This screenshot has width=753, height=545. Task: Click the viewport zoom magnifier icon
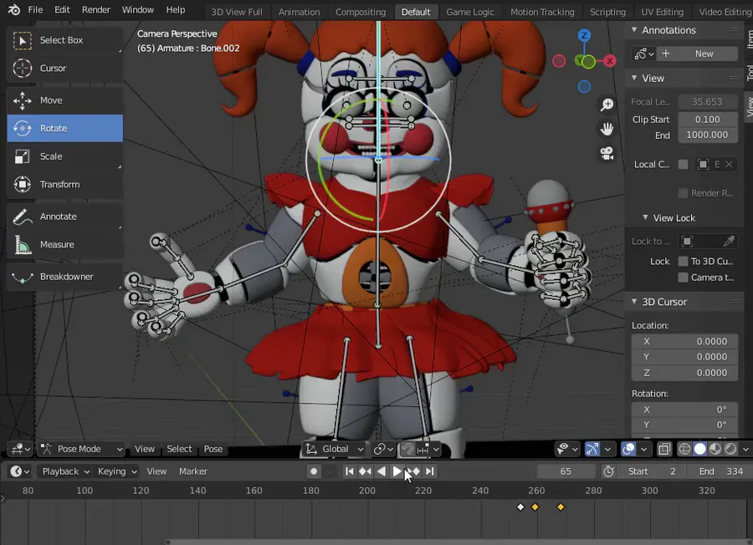[x=607, y=104]
